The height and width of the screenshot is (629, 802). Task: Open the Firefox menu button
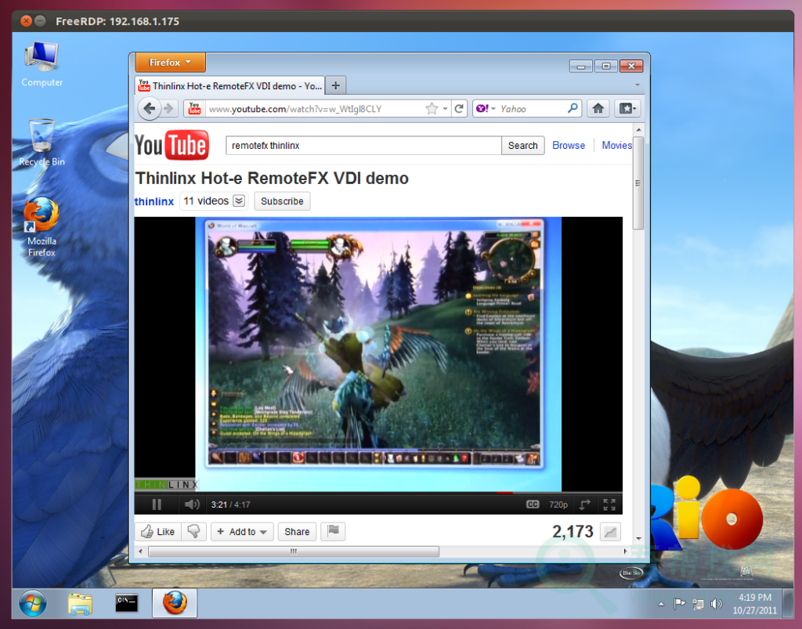[x=170, y=63]
